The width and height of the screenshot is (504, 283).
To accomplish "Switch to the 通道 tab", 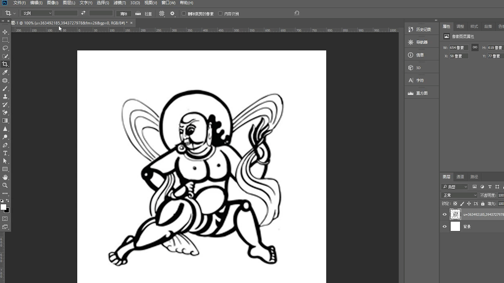I will pyautogui.click(x=460, y=177).
